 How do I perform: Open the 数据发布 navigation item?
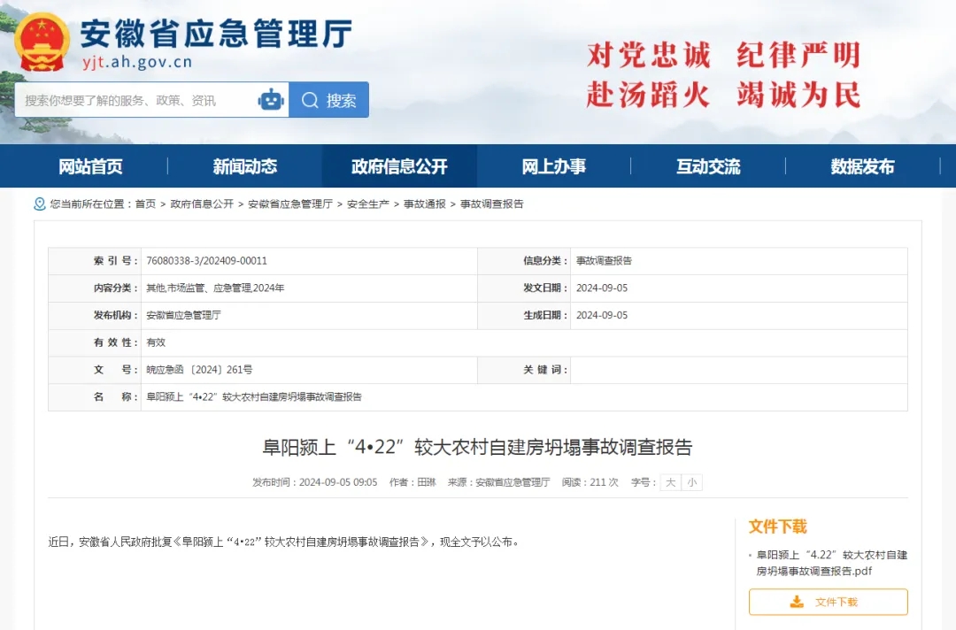[x=862, y=166]
